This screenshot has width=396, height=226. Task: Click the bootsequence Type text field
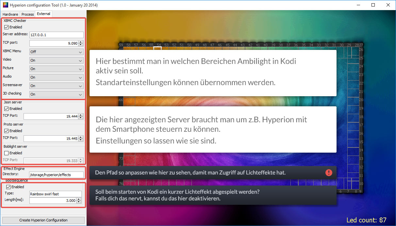[x=55, y=194]
